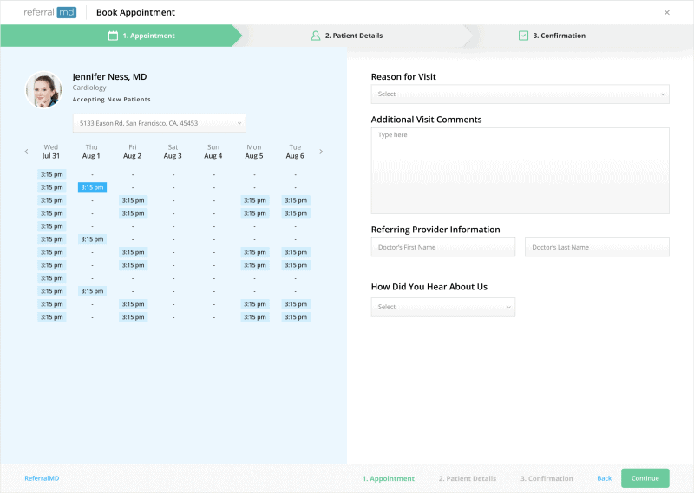Click the Tue Aug 6 column header
The height and width of the screenshot is (493, 694).
[x=295, y=152]
